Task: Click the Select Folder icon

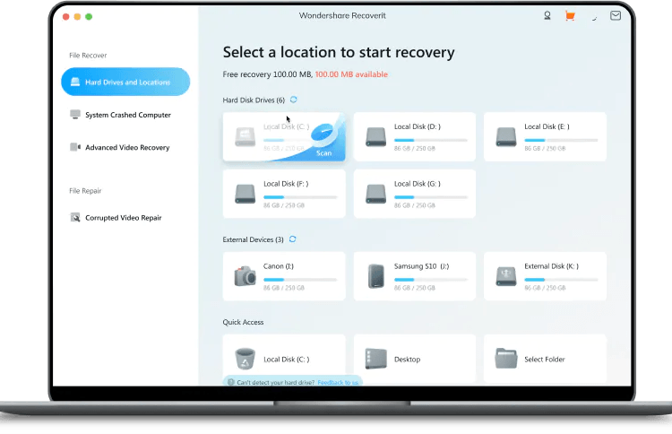Action: tap(505, 359)
